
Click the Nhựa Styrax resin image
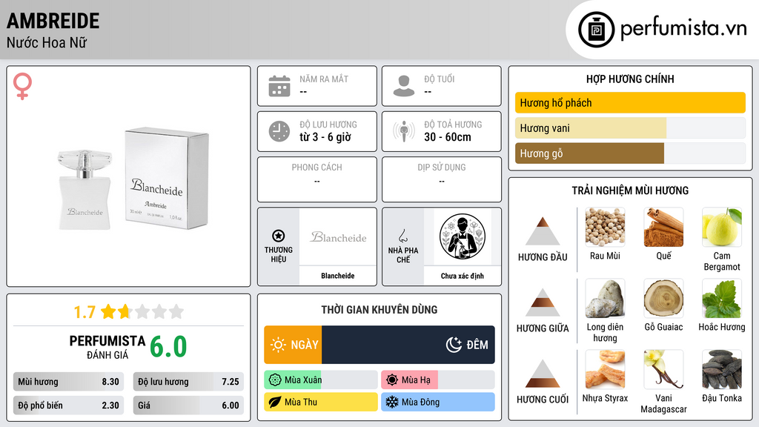pos(605,369)
